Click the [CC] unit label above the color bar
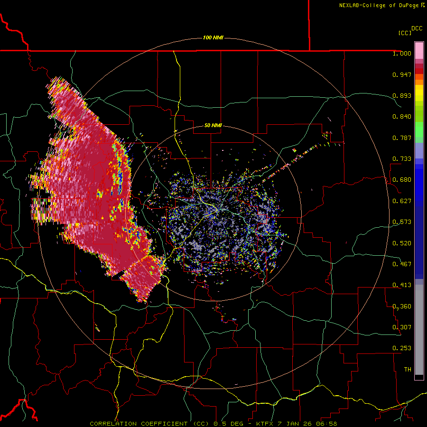The width and height of the screenshot is (427, 427). (405, 33)
